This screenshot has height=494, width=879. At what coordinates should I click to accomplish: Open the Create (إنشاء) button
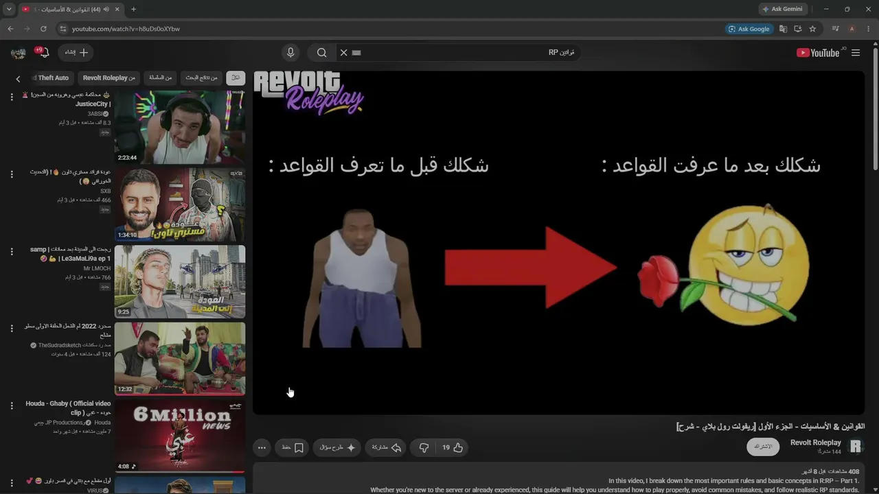(76, 53)
